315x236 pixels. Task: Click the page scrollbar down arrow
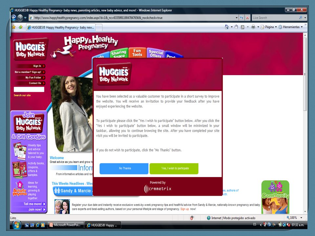tap(305, 211)
